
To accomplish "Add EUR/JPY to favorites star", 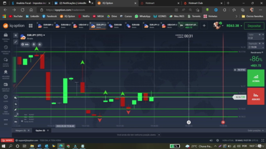I will pos(40,44).
